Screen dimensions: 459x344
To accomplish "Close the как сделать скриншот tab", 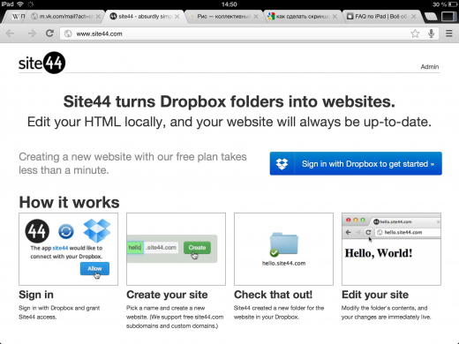I will click(335, 17).
